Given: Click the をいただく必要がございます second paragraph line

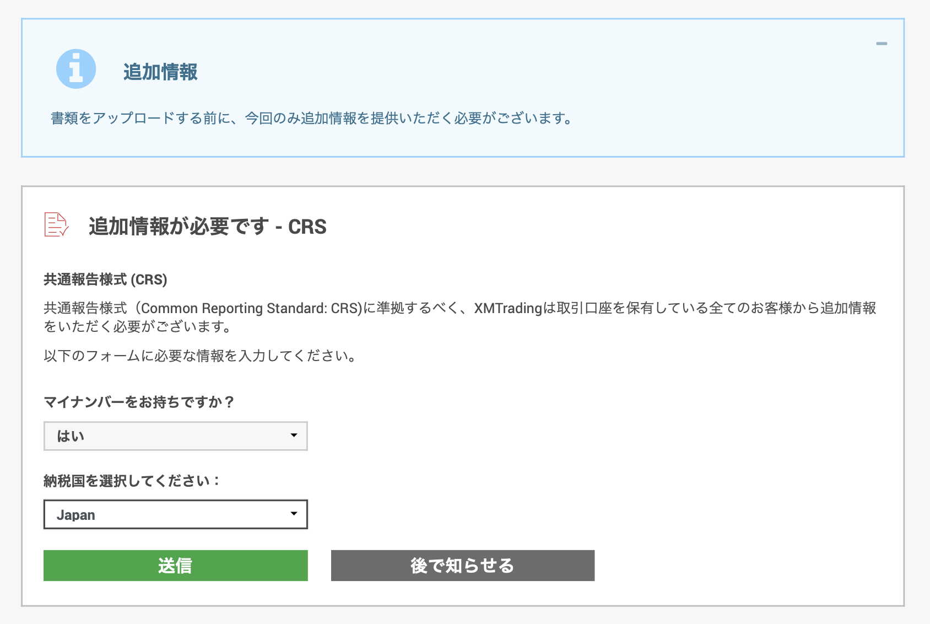Looking at the screenshot, I should click(138, 326).
